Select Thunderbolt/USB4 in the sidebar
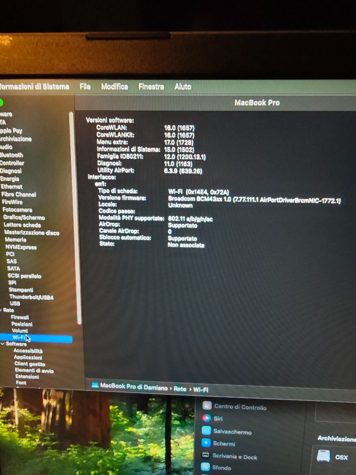 [32, 297]
